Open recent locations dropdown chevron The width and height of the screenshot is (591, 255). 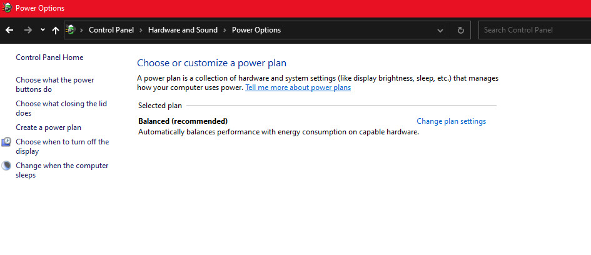point(43,30)
